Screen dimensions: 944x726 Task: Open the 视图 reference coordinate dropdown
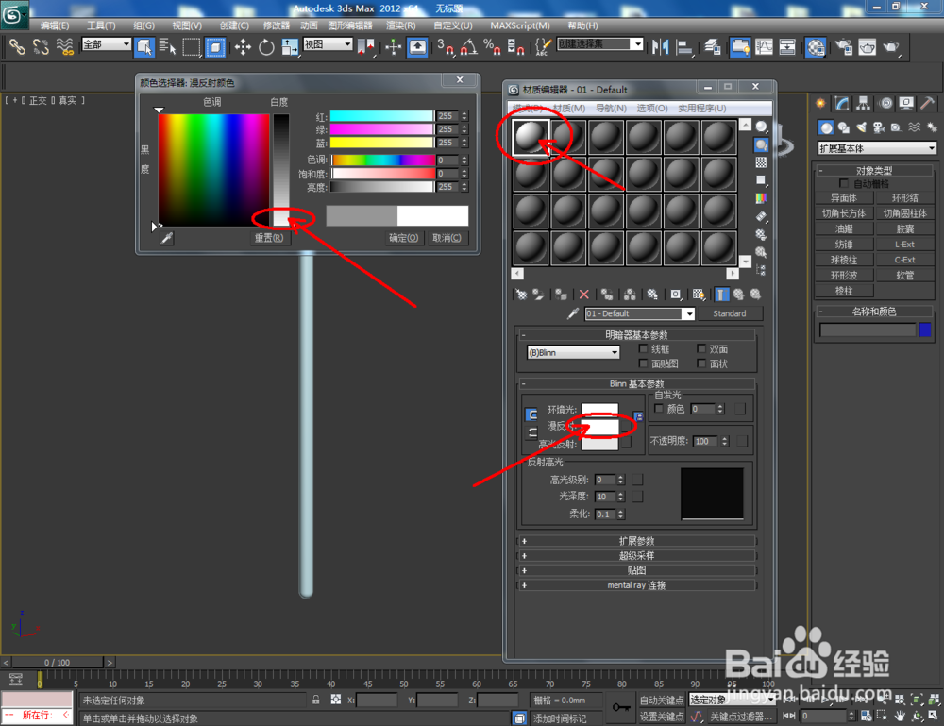[x=328, y=44]
